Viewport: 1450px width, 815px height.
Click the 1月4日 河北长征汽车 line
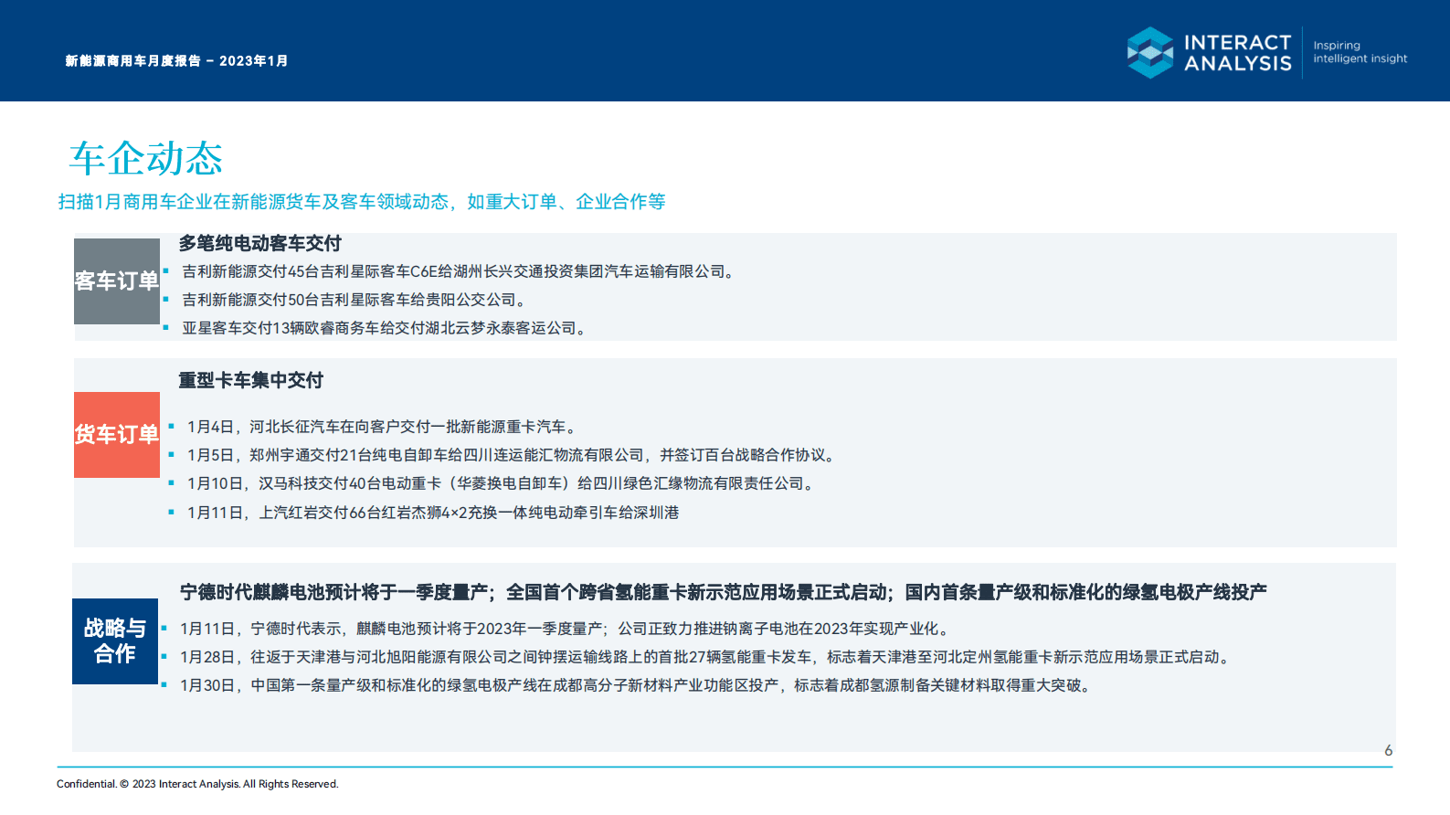[384, 427]
